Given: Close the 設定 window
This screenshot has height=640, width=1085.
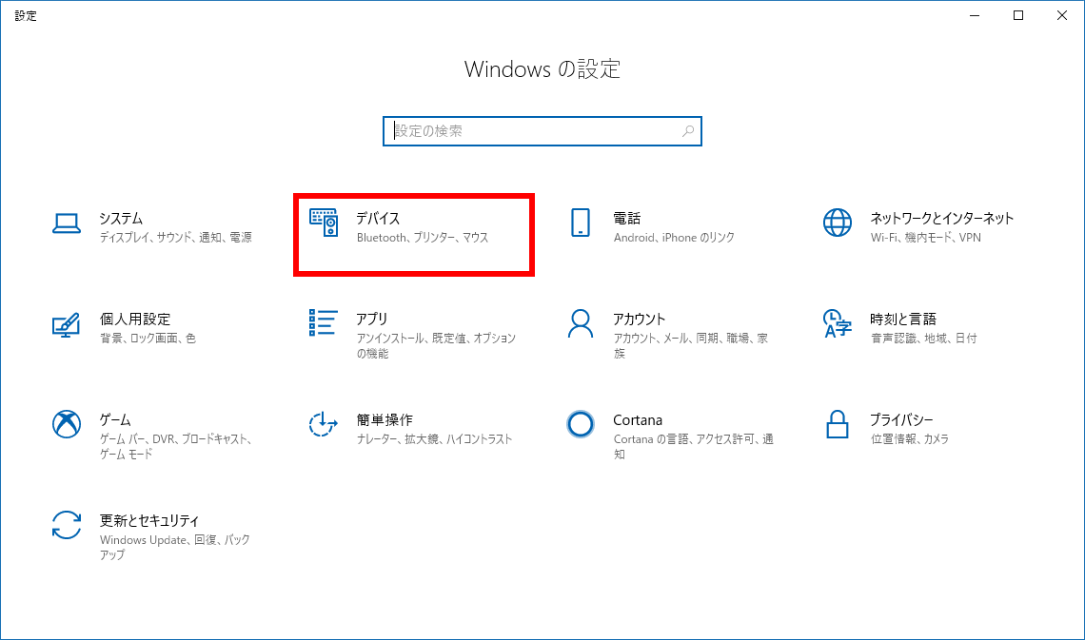Looking at the screenshot, I should click(1062, 15).
